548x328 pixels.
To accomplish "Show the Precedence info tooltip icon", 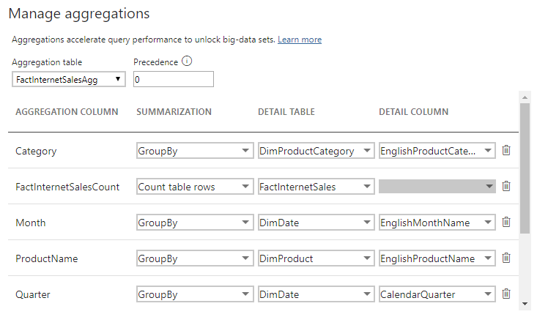I will point(187,61).
